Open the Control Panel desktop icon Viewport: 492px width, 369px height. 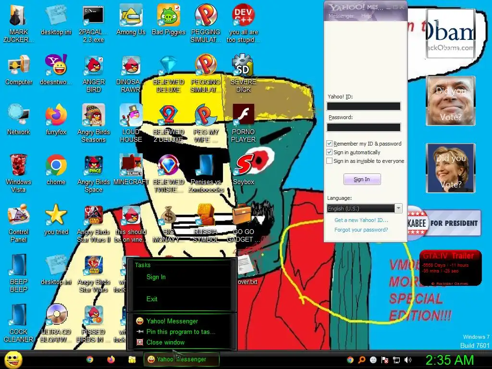(x=19, y=223)
